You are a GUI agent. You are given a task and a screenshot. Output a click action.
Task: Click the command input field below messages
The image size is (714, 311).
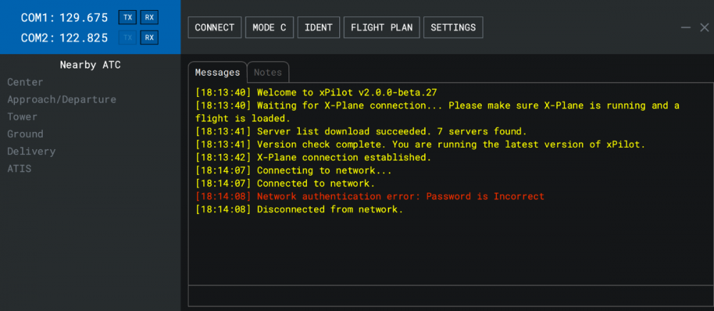point(447,295)
